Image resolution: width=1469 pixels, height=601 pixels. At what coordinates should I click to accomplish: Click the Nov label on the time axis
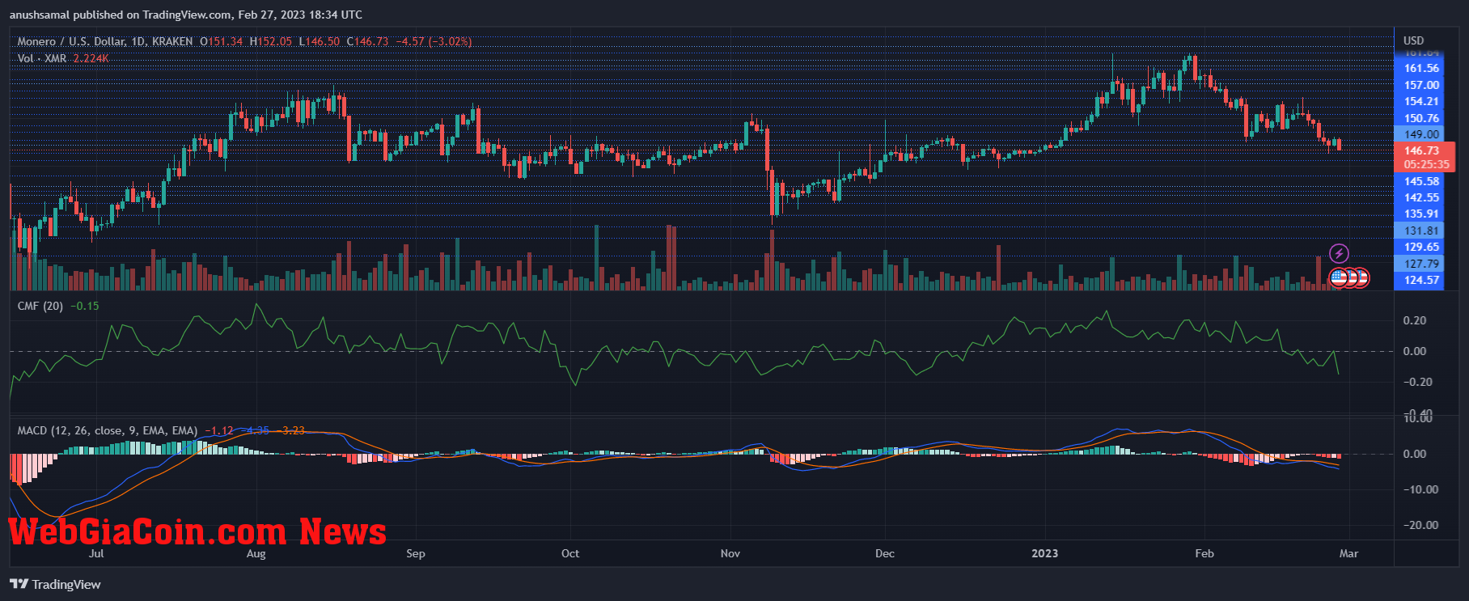pyautogui.click(x=730, y=553)
